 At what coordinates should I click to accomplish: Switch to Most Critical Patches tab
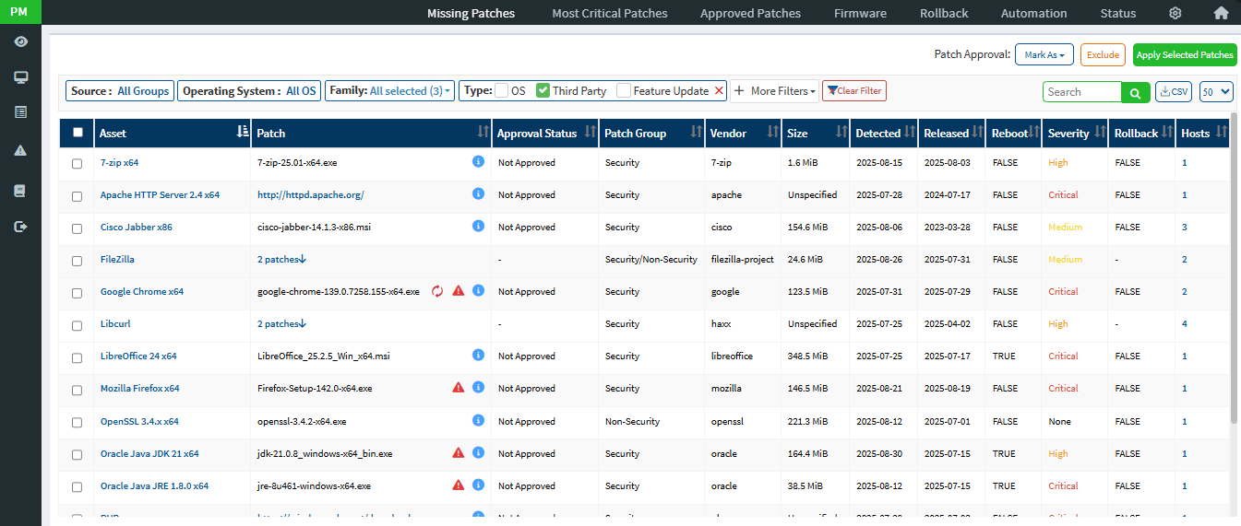610,13
